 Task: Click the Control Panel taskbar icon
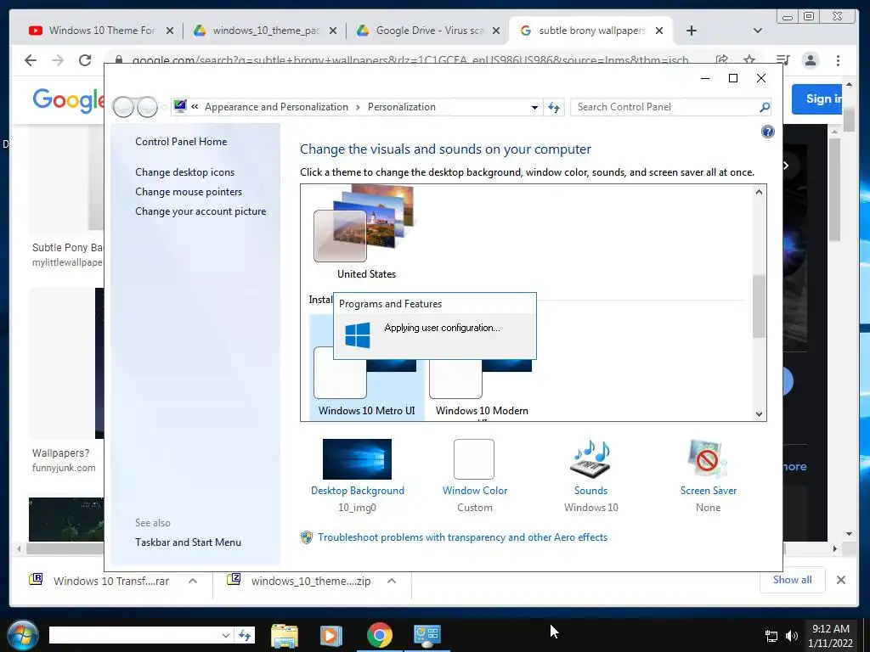coord(427,635)
